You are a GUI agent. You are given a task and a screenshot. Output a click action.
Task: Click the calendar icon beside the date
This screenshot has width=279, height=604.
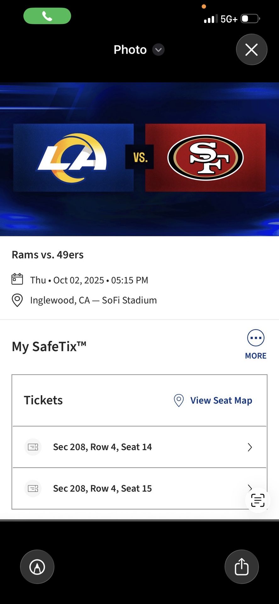tap(17, 279)
